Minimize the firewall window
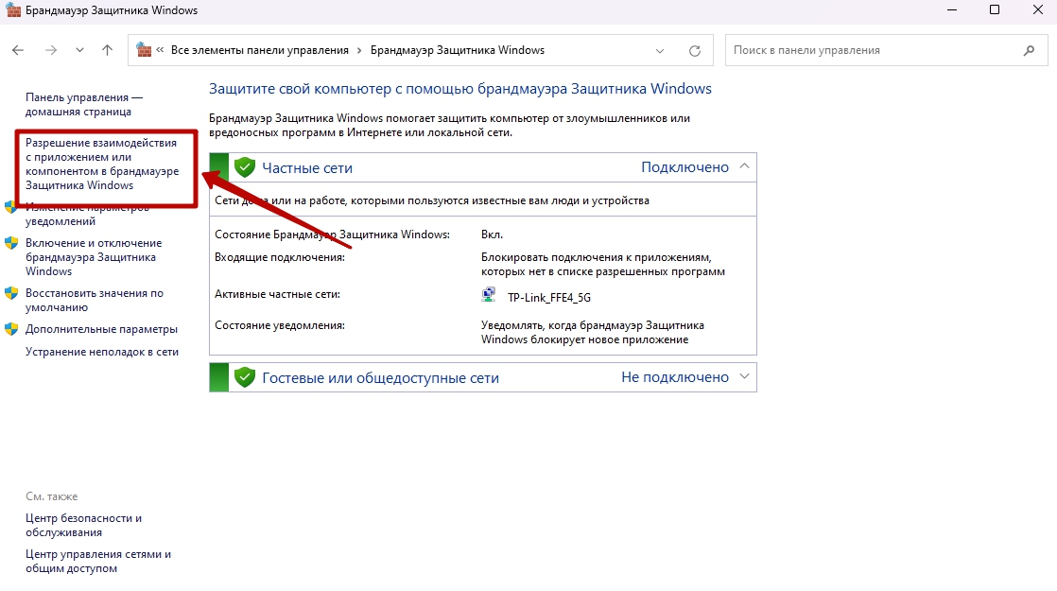The height and width of the screenshot is (591, 1057). coord(952,10)
